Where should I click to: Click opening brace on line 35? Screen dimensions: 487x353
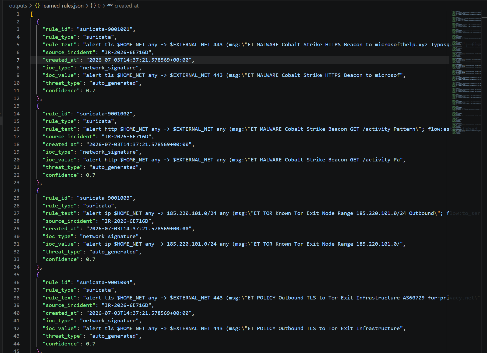tap(38, 275)
